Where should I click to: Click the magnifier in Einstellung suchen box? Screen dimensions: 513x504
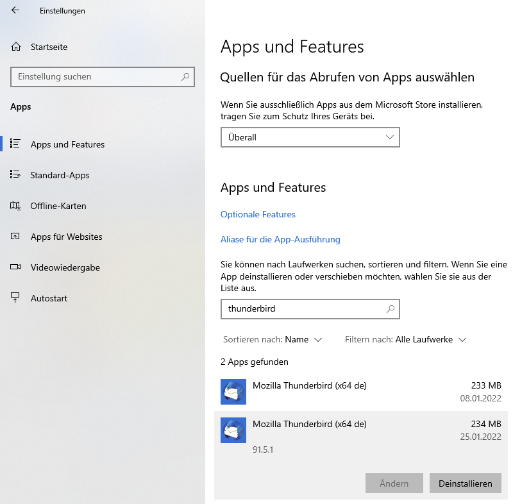point(185,76)
